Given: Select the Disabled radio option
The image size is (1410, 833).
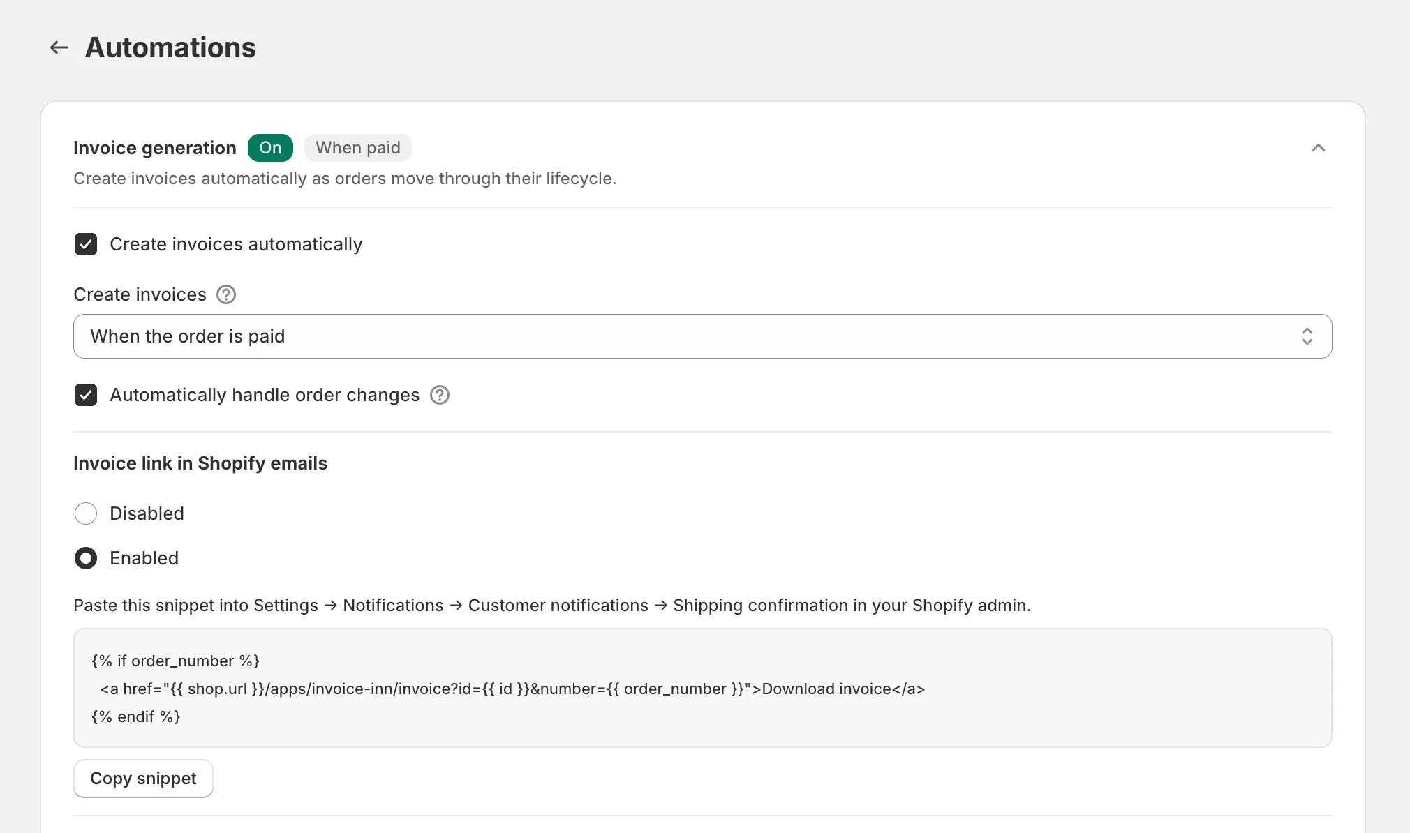Looking at the screenshot, I should [x=86, y=513].
